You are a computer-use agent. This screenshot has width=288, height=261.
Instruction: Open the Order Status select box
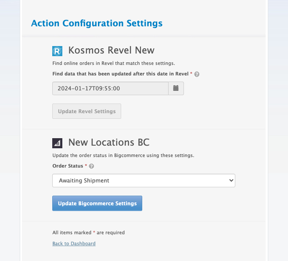point(144,180)
